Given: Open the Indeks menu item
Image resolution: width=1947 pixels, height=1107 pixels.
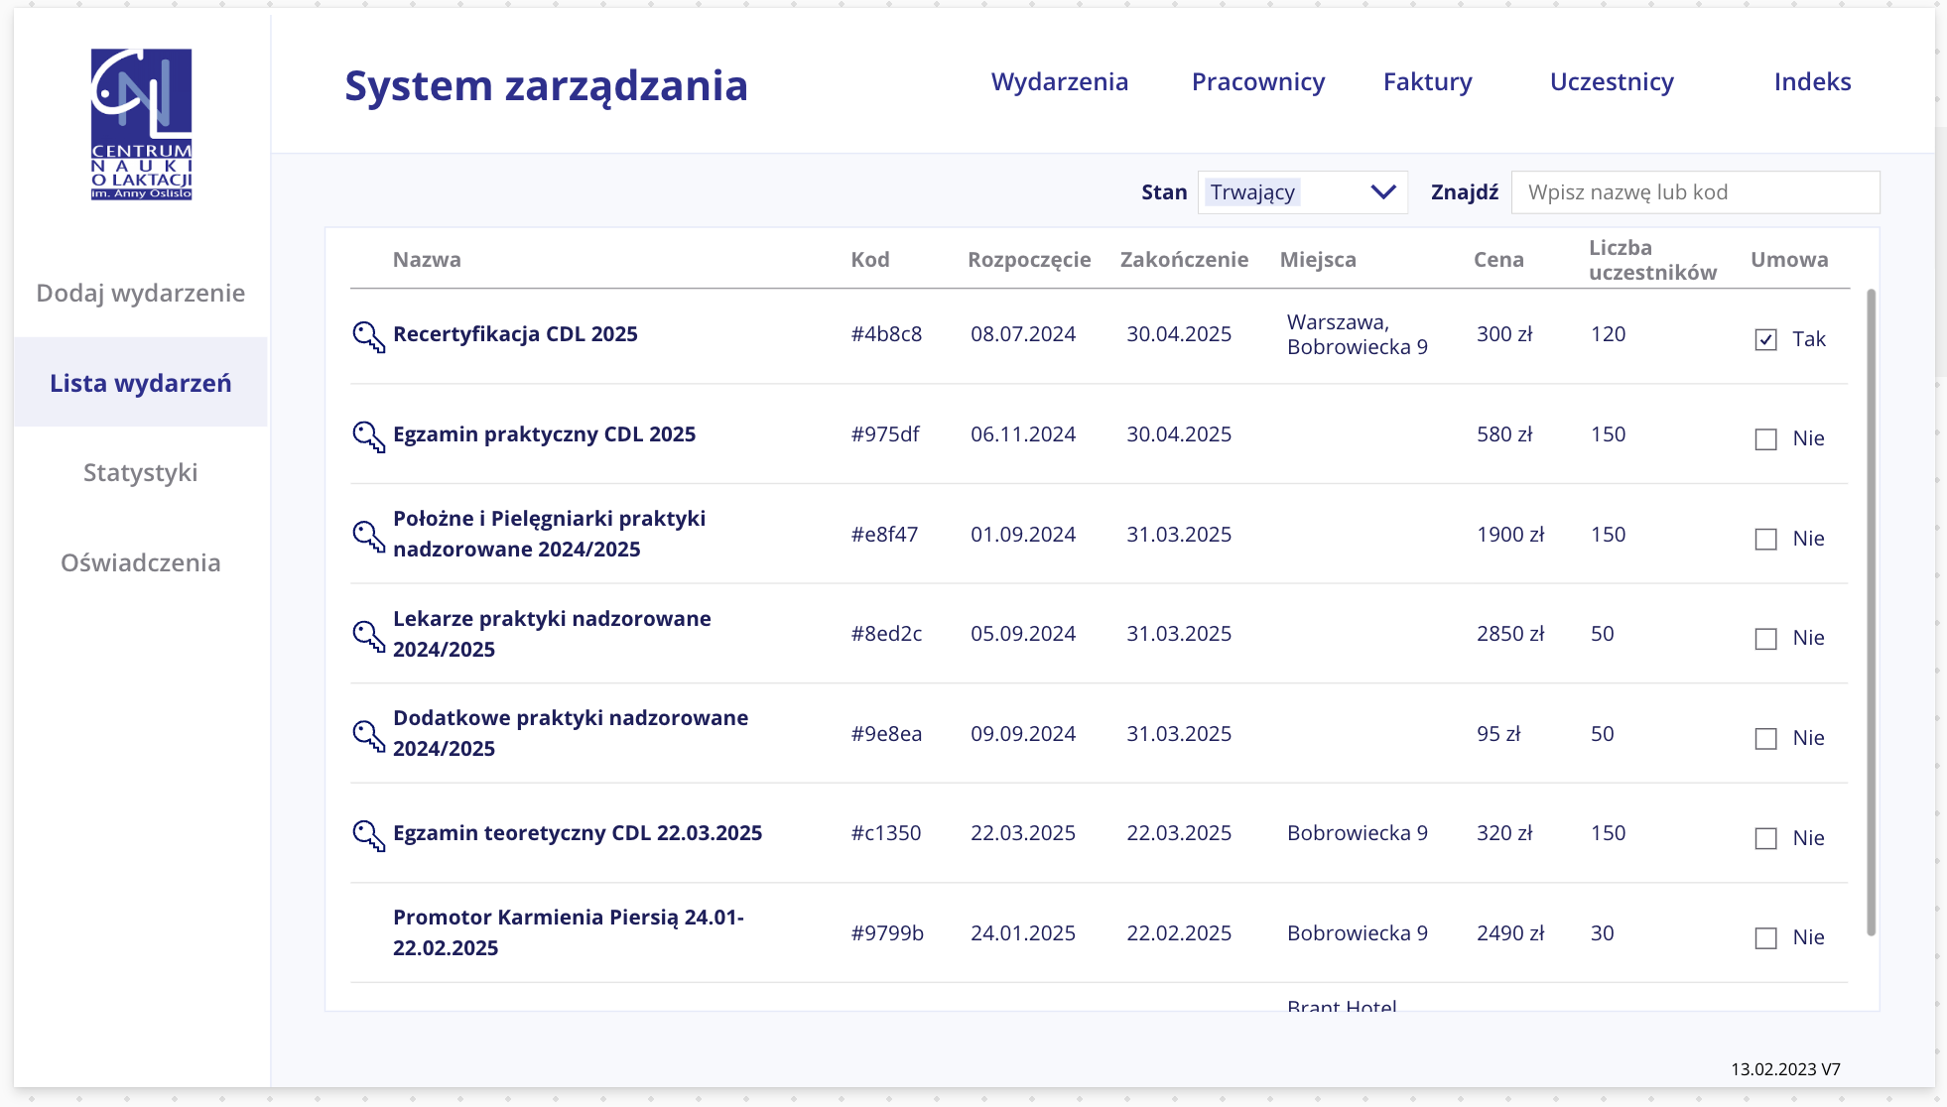Looking at the screenshot, I should (1812, 81).
